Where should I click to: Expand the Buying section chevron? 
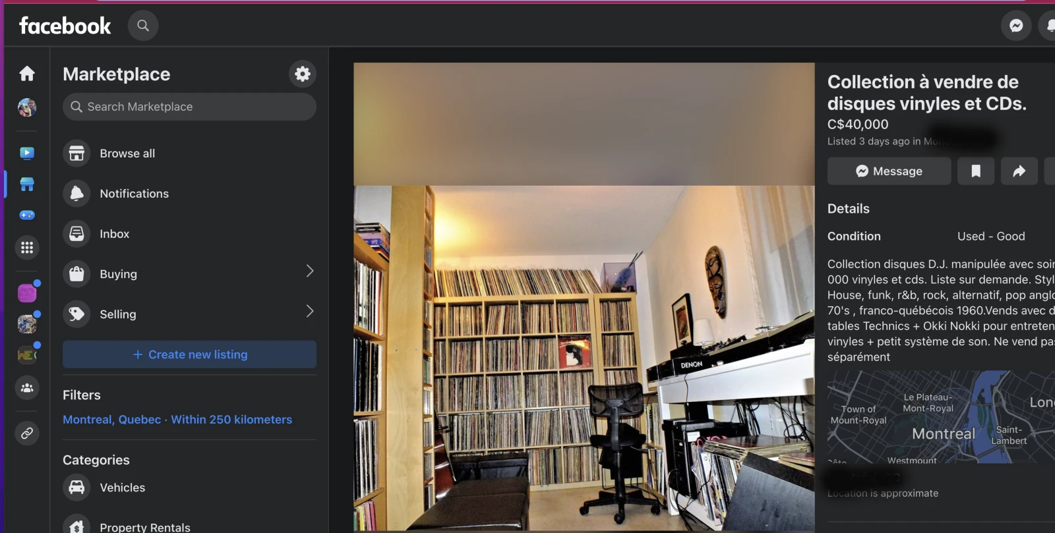309,271
